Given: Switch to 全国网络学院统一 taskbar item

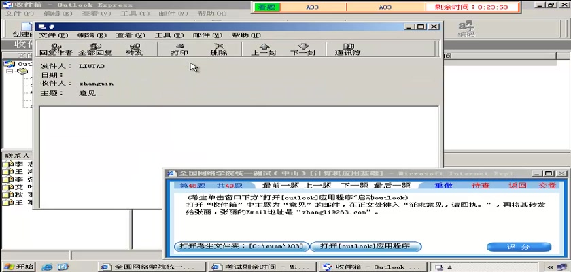Looking at the screenshot, I should point(152,267).
